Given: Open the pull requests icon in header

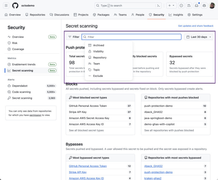Looking at the screenshot, I should click(189, 5).
